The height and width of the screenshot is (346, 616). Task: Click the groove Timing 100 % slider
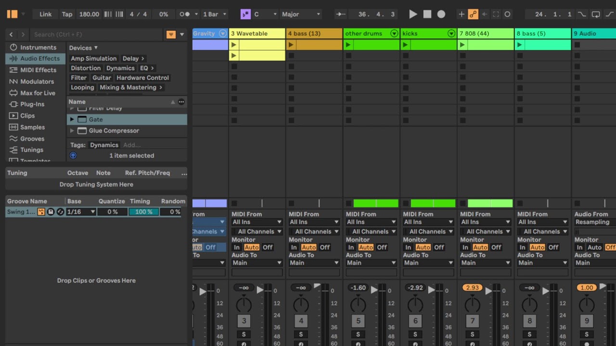click(143, 211)
